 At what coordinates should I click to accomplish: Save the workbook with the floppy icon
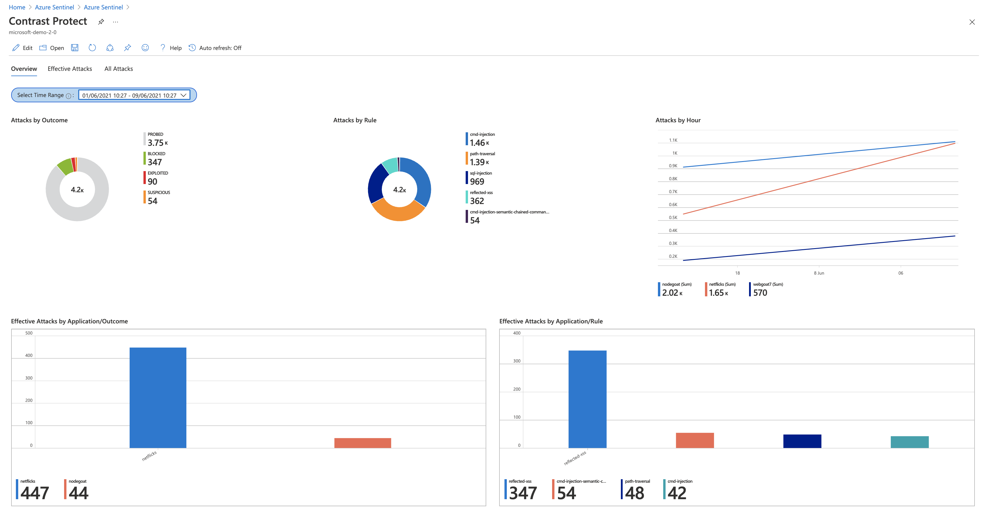(75, 47)
